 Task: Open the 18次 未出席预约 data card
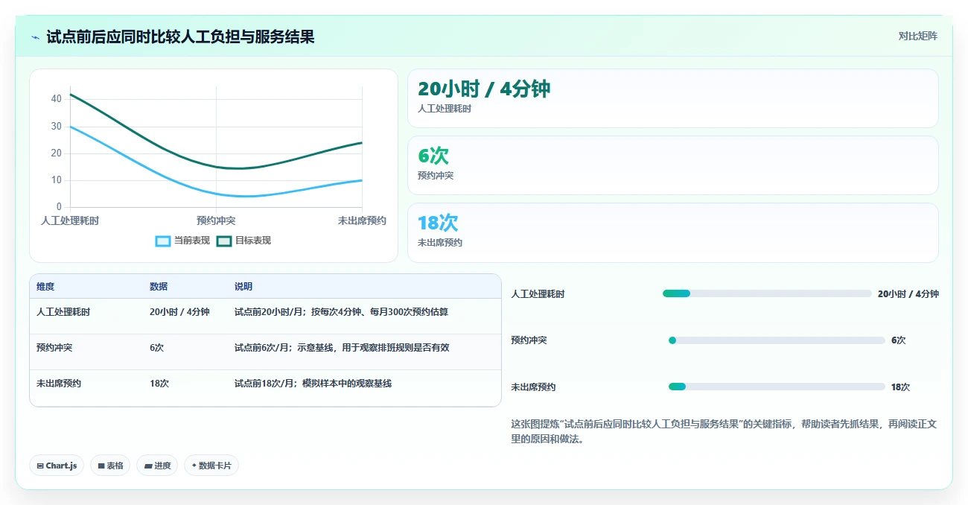[673, 232]
